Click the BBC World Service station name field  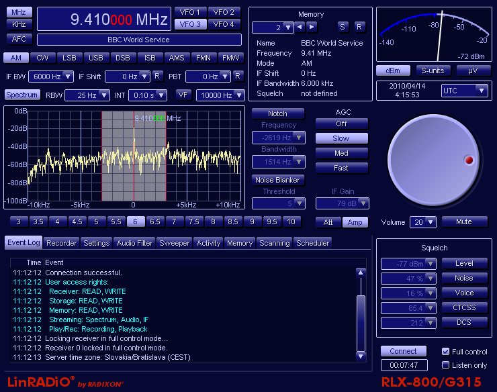click(139, 40)
